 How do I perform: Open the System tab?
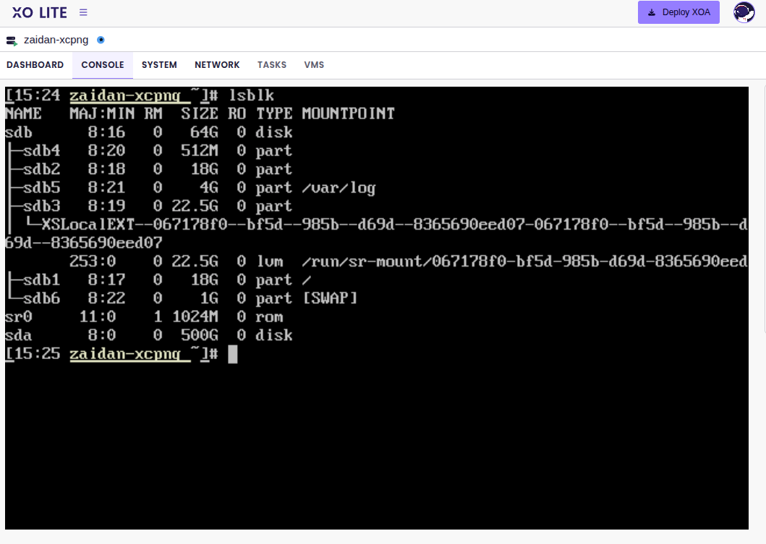pos(159,65)
